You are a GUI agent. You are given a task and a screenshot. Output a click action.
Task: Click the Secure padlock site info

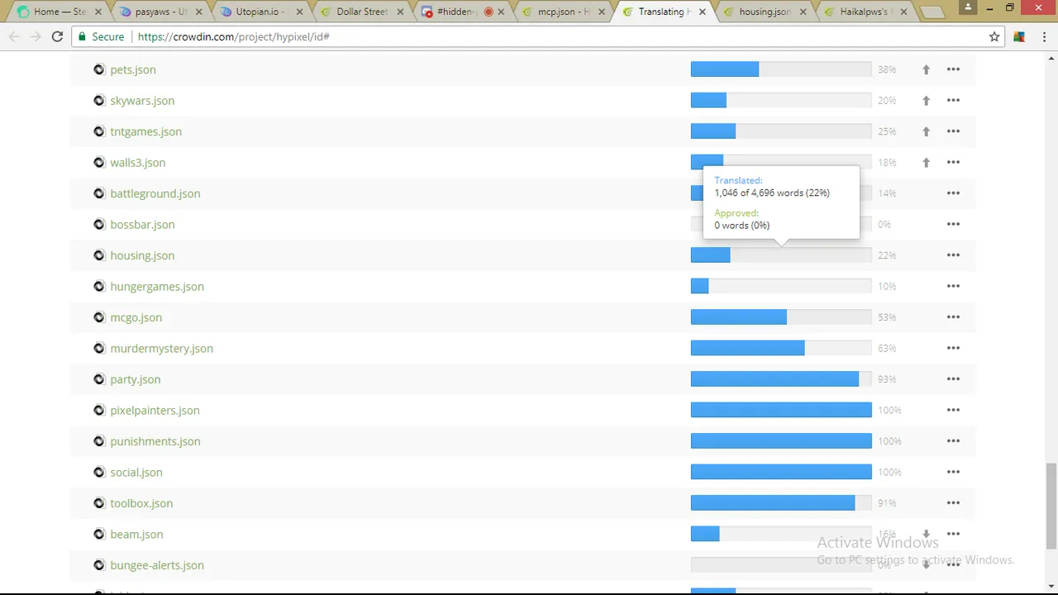click(101, 36)
